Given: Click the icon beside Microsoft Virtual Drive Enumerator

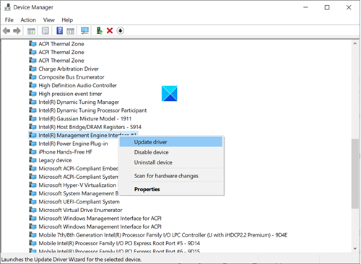Looking at the screenshot, I should tap(32, 210).
